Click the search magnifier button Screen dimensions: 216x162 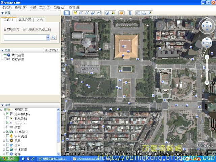click(x=53, y=37)
